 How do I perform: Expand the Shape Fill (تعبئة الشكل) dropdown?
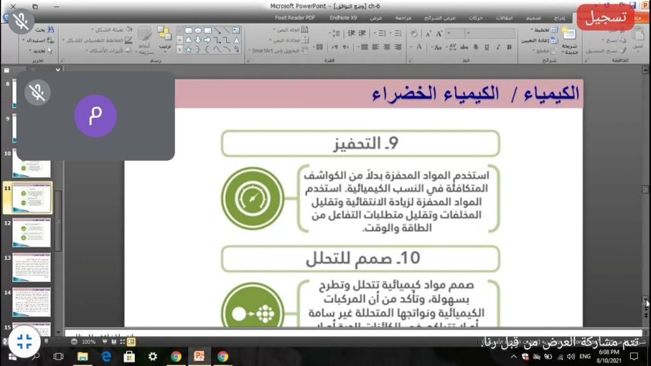93,30
